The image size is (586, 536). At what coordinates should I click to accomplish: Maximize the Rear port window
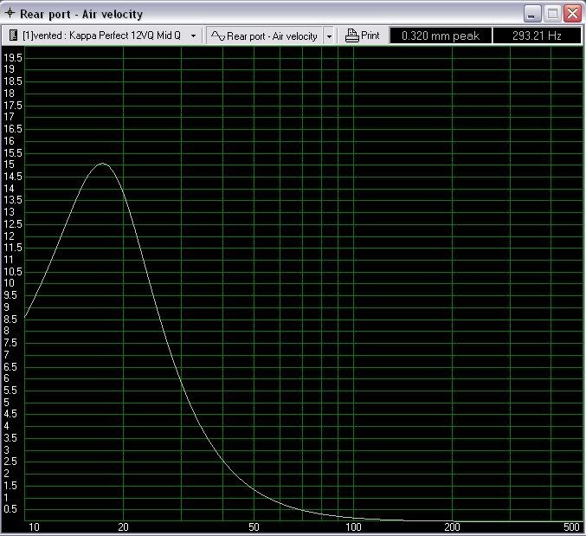coord(552,14)
